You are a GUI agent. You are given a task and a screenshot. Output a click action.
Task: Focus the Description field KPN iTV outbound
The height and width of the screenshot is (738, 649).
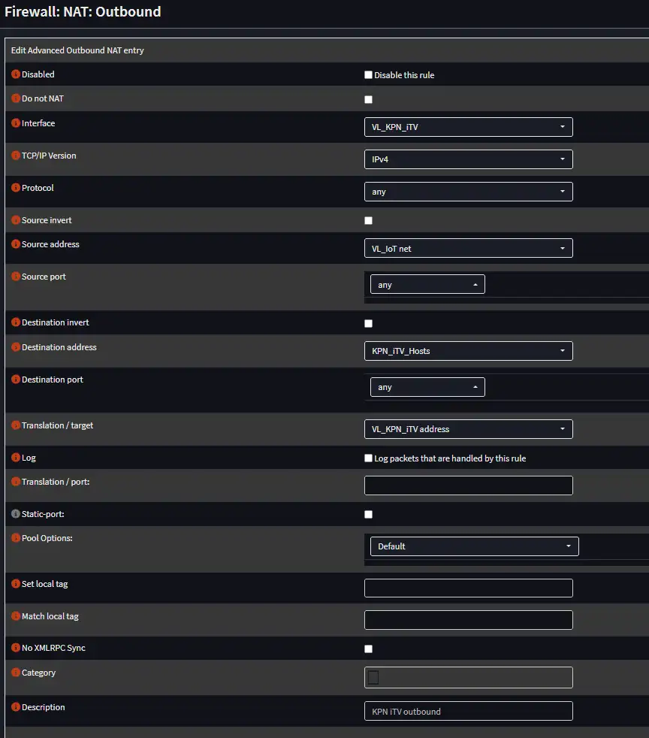pyautogui.click(x=469, y=711)
